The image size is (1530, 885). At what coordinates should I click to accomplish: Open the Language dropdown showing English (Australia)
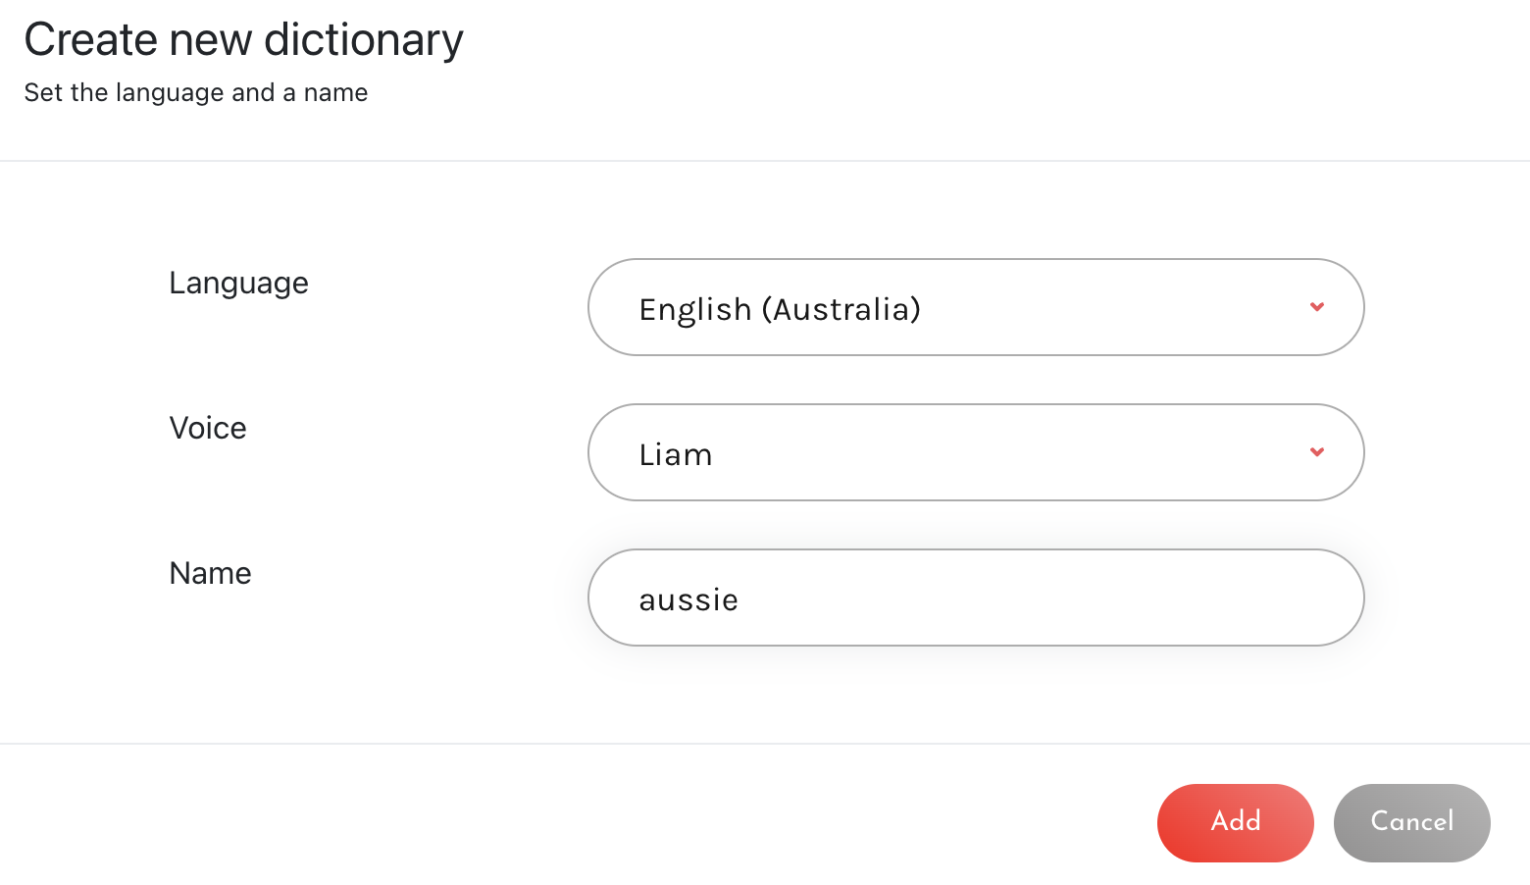(976, 307)
